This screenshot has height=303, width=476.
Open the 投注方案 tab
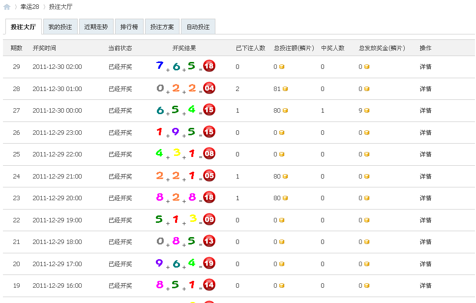(162, 26)
